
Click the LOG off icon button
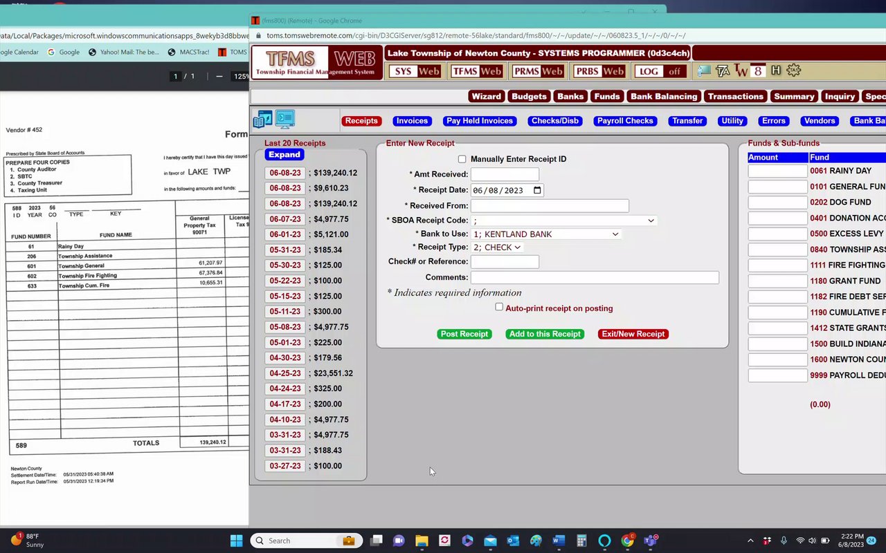pyautogui.click(x=660, y=71)
